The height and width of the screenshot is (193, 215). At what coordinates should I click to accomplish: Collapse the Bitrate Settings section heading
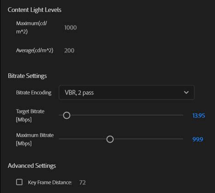click(x=27, y=76)
